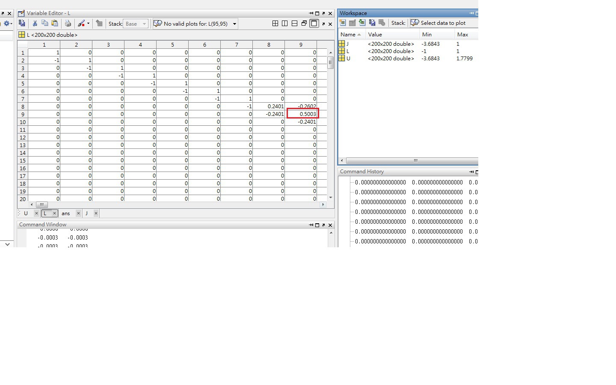Toggle left/right split layout view
616x385 pixels.
coord(285,24)
